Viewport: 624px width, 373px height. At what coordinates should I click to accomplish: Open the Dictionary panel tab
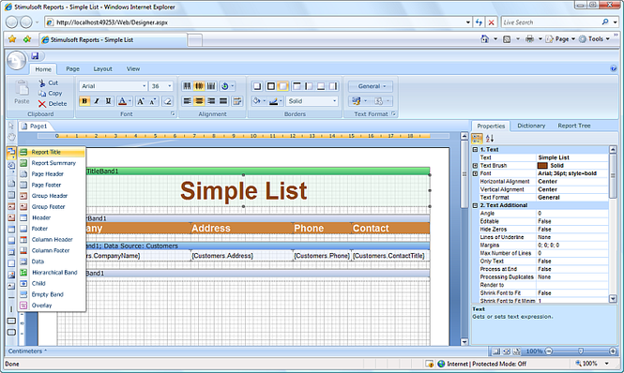click(531, 126)
